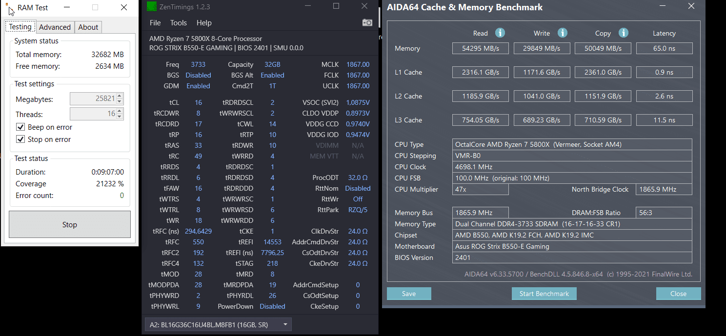Click the ZenTimings app icon in its title bar
The height and width of the screenshot is (336, 726).
[152, 7]
